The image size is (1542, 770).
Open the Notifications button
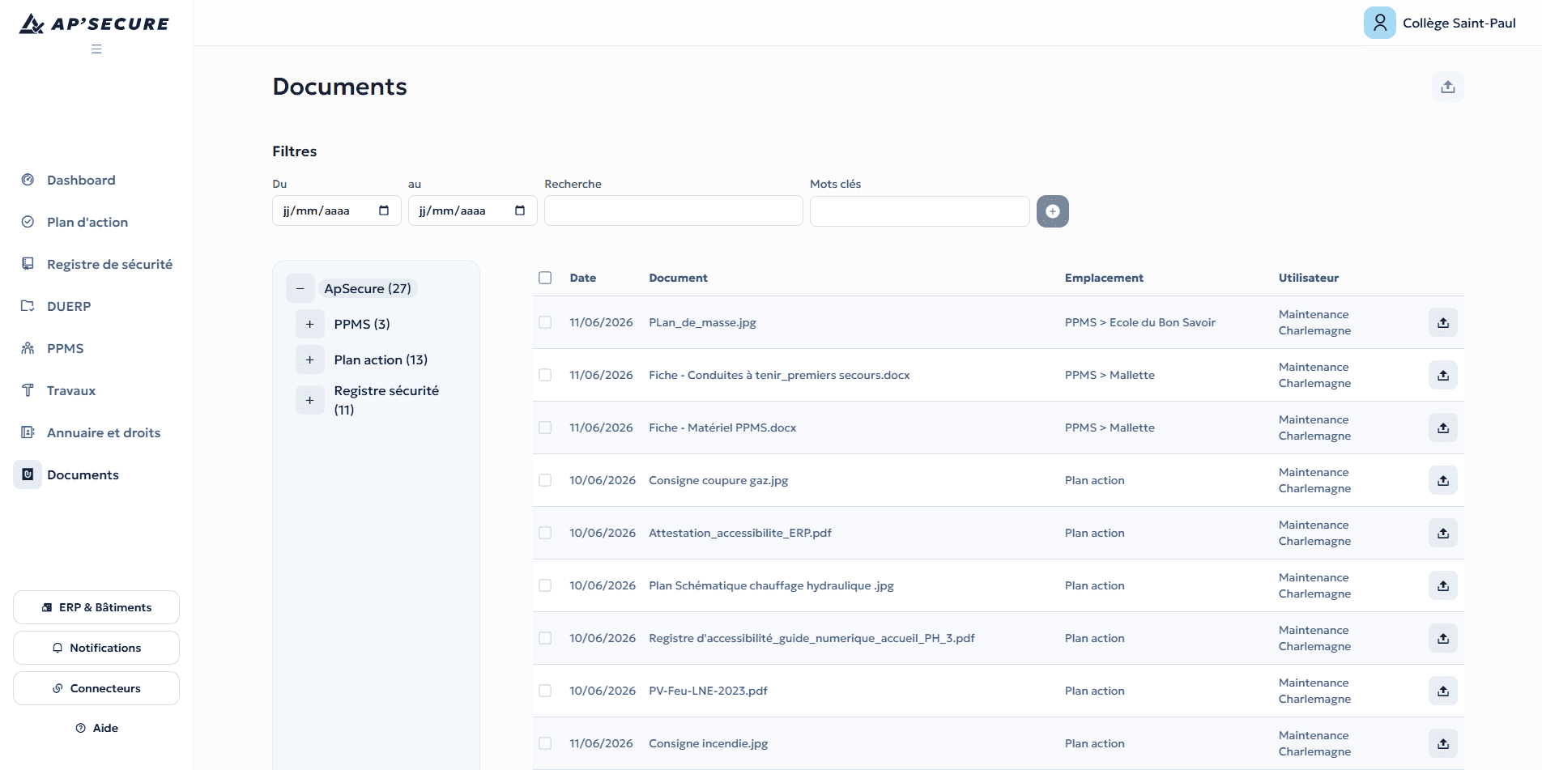pyautogui.click(x=96, y=648)
